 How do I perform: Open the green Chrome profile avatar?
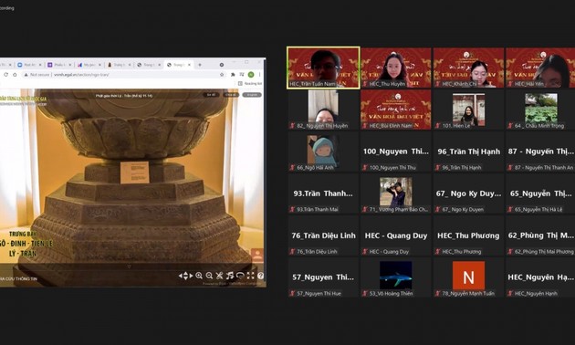[251, 75]
